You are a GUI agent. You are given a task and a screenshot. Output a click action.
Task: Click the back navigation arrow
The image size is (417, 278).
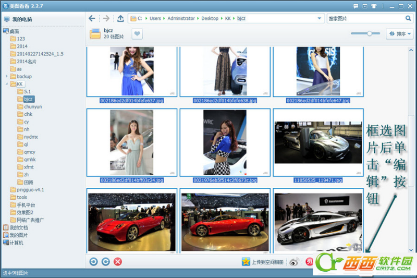tap(92, 18)
